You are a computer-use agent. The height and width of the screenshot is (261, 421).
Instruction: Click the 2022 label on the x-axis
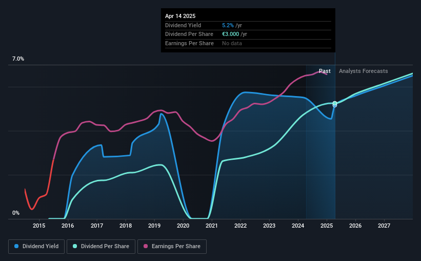click(240, 226)
